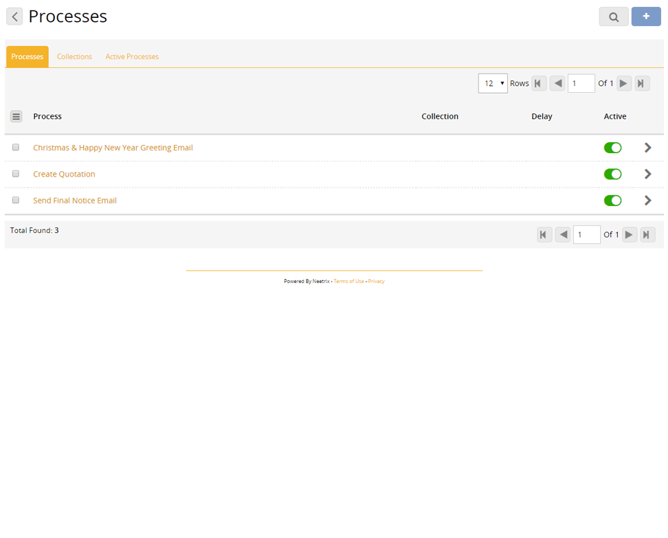Tick checkbox for Create Quotation row
668x538 pixels.
[x=16, y=174]
